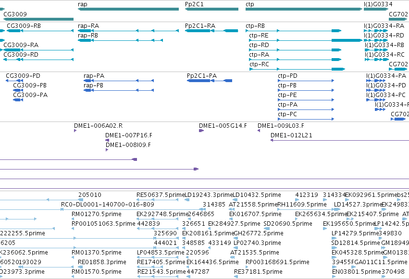Select protein CG3009-PA
This screenshot has width=409, height=279.
[x=18, y=100]
